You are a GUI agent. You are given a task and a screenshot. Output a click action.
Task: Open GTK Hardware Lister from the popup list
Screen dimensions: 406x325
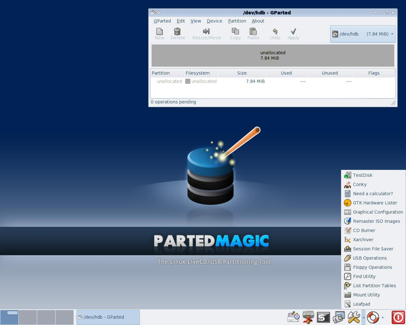pyautogui.click(x=373, y=203)
